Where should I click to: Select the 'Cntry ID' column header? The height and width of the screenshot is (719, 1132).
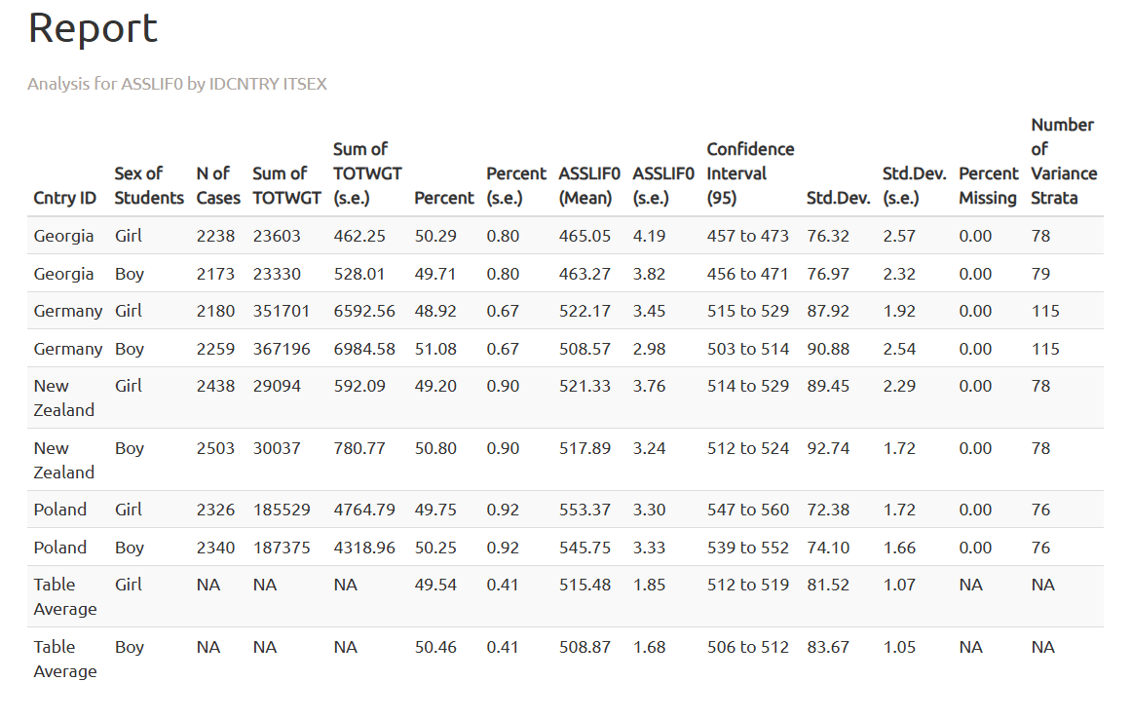[64, 198]
